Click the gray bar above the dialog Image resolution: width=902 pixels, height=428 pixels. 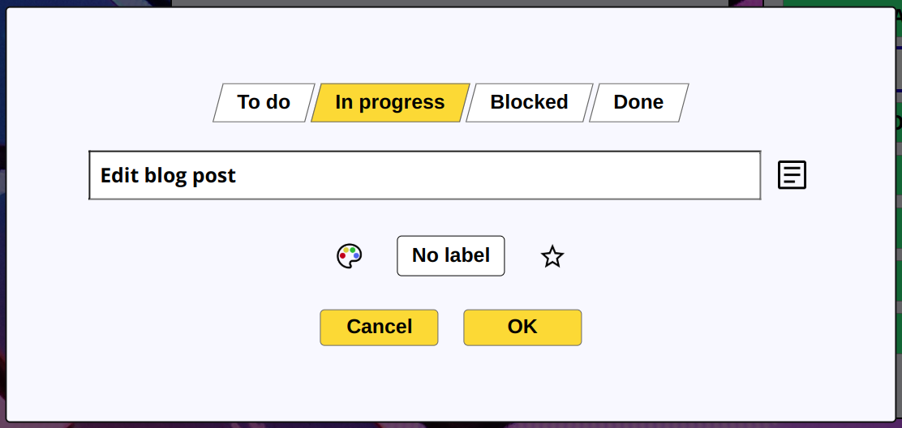[x=449, y=3]
